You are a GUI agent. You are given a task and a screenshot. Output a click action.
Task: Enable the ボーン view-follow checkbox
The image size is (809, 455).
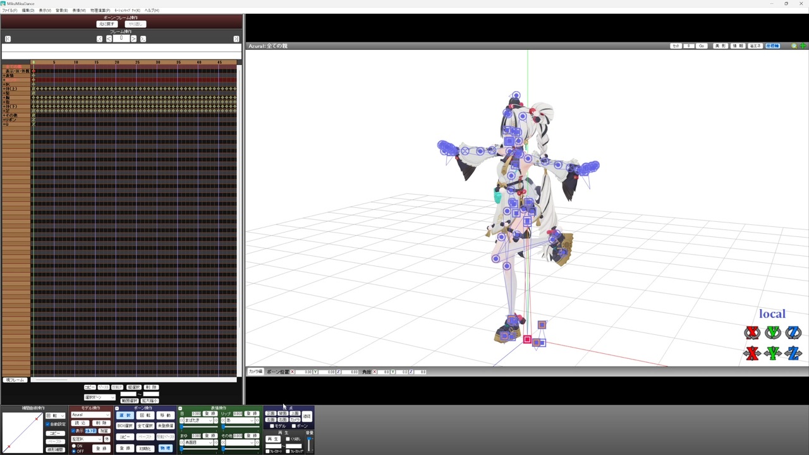coord(294,426)
